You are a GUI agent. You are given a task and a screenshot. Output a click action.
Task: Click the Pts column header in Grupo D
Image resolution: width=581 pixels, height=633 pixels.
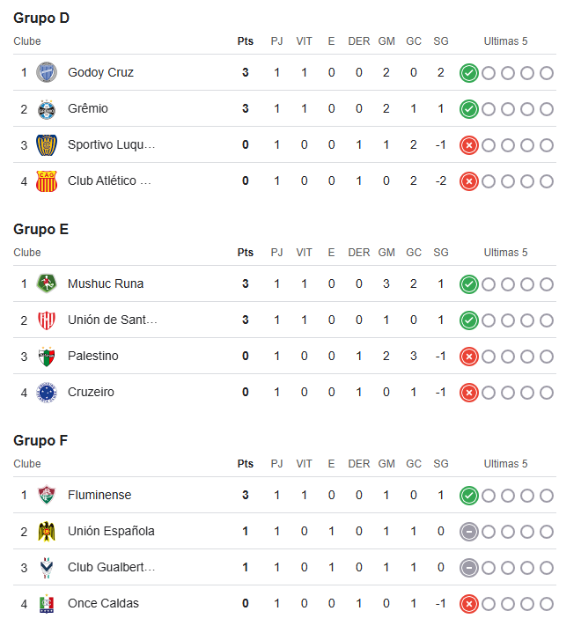pyautogui.click(x=245, y=41)
